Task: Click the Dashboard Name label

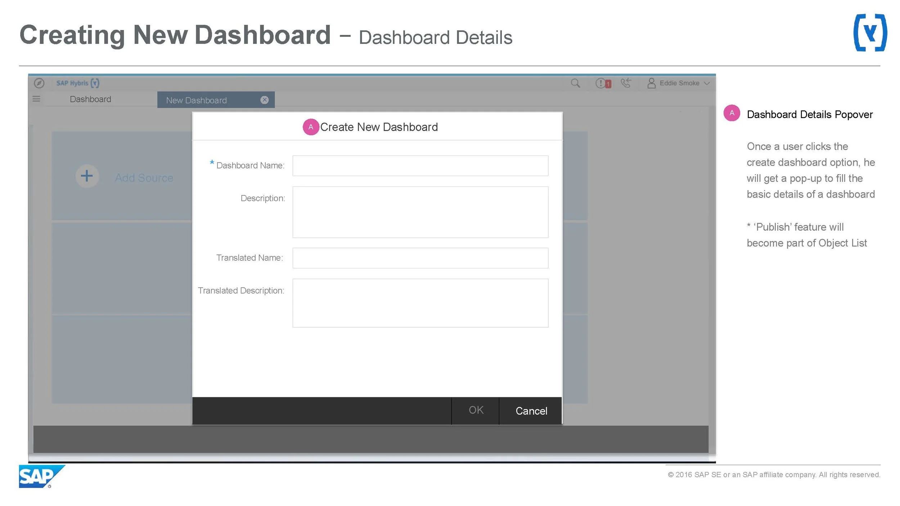Action: pyautogui.click(x=250, y=165)
